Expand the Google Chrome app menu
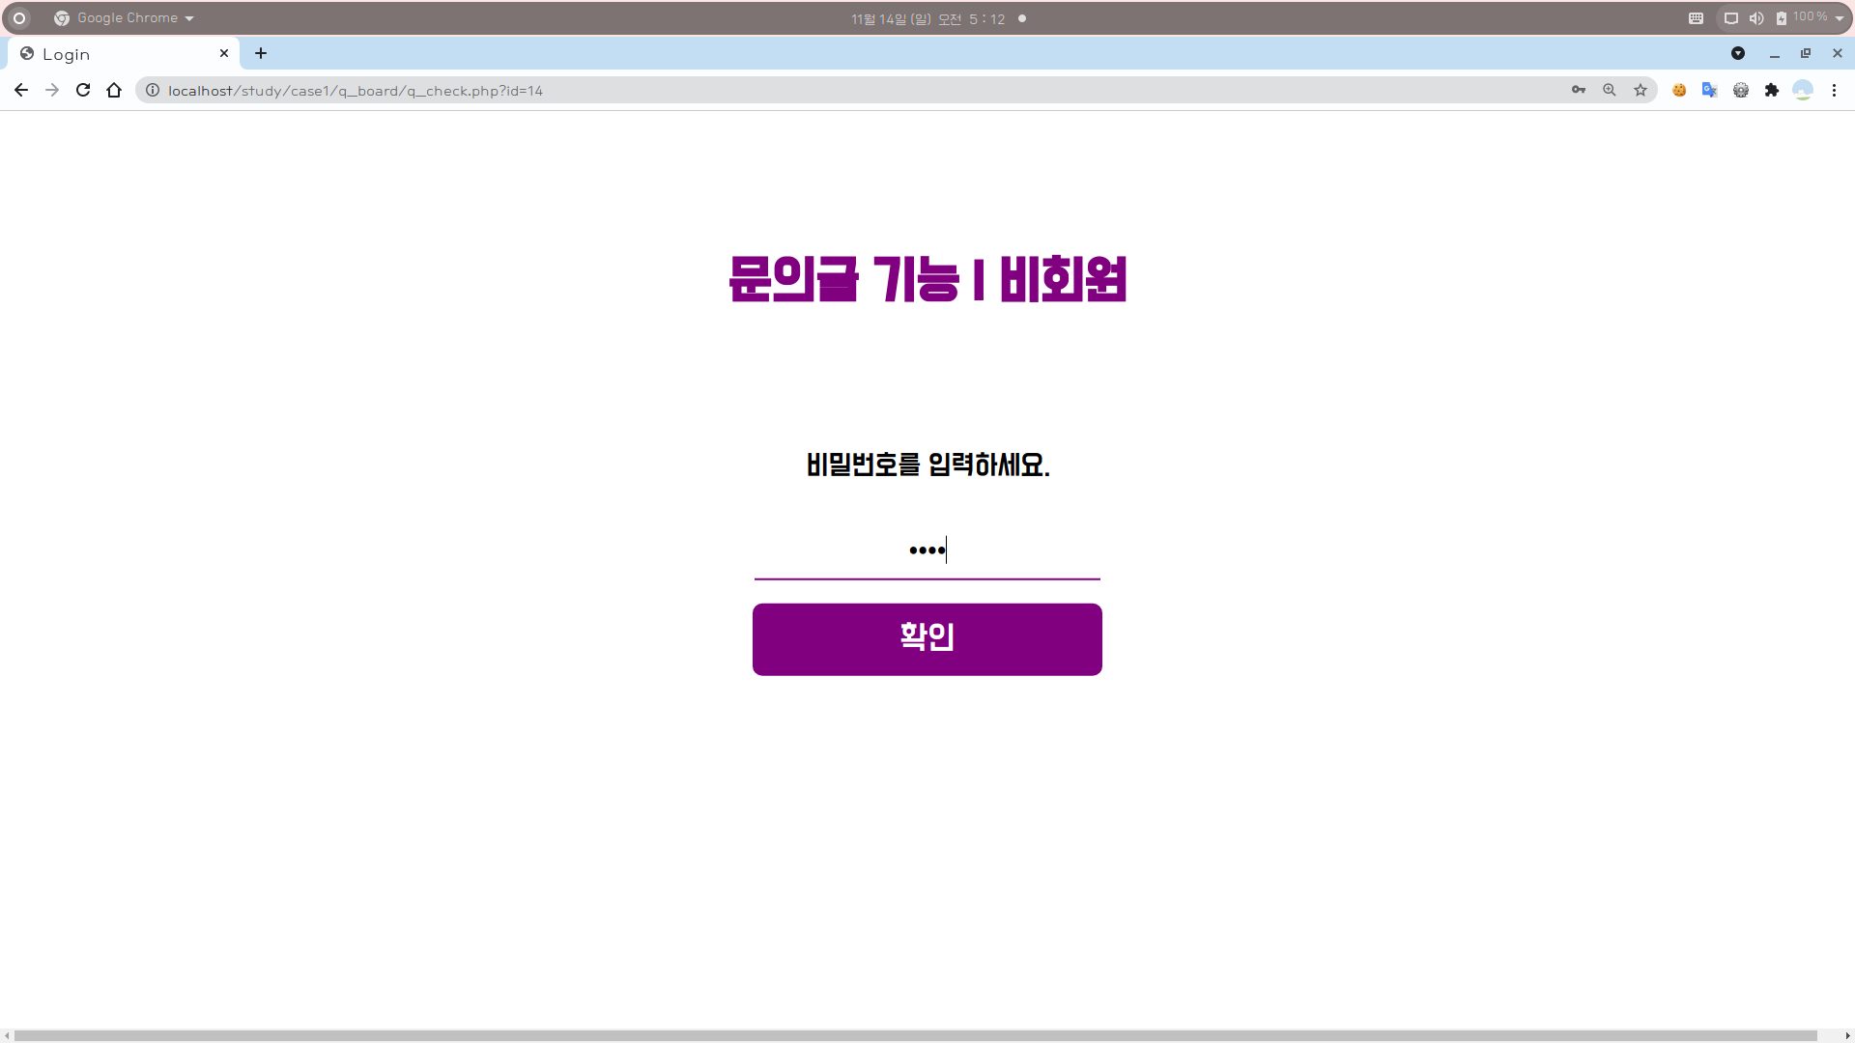Image resolution: width=1855 pixels, height=1043 pixels. coord(126,18)
